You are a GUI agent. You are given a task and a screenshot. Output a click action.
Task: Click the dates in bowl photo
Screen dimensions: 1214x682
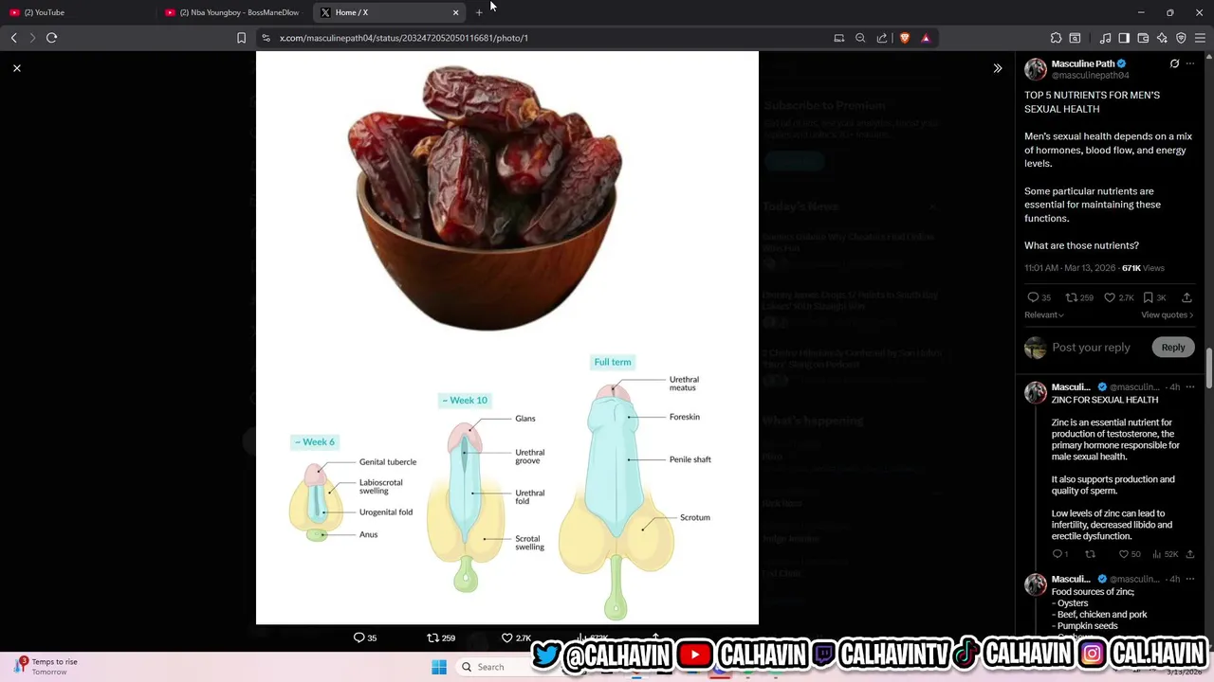[487, 199]
